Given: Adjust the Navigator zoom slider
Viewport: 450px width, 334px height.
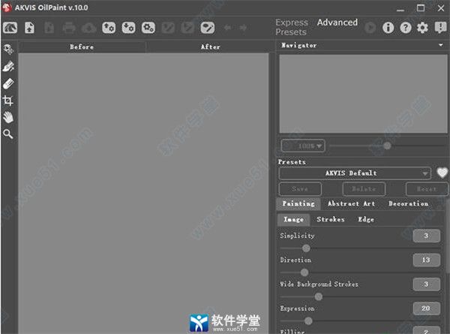Looking at the screenshot, I should click(387, 146).
